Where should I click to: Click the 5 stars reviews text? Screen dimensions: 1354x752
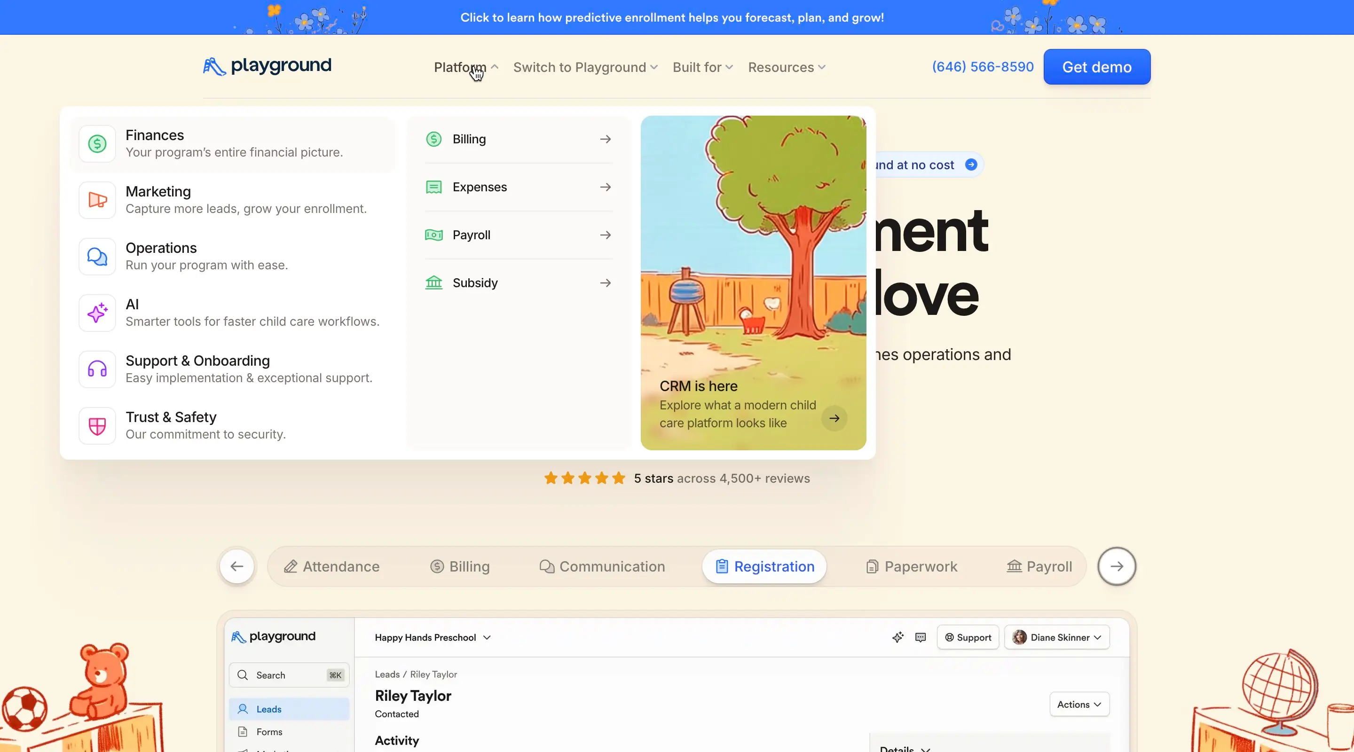point(722,478)
